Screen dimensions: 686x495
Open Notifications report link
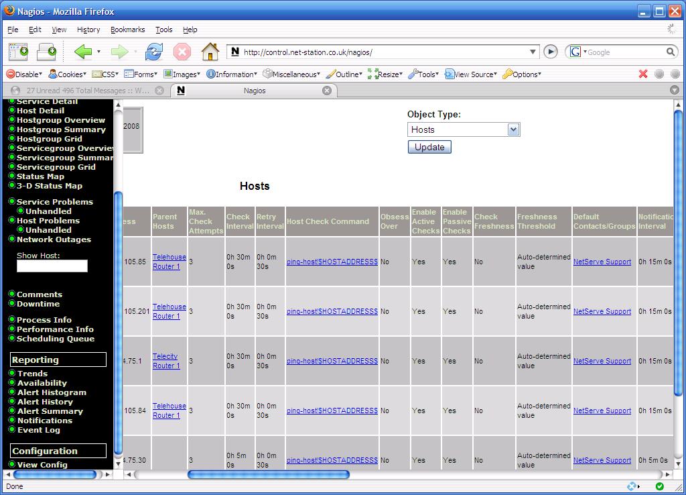pos(45,421)
